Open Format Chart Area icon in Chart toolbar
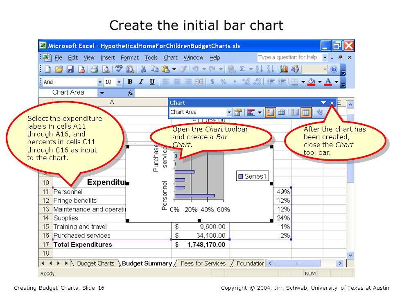393x295 pixels. pos(237,112)
